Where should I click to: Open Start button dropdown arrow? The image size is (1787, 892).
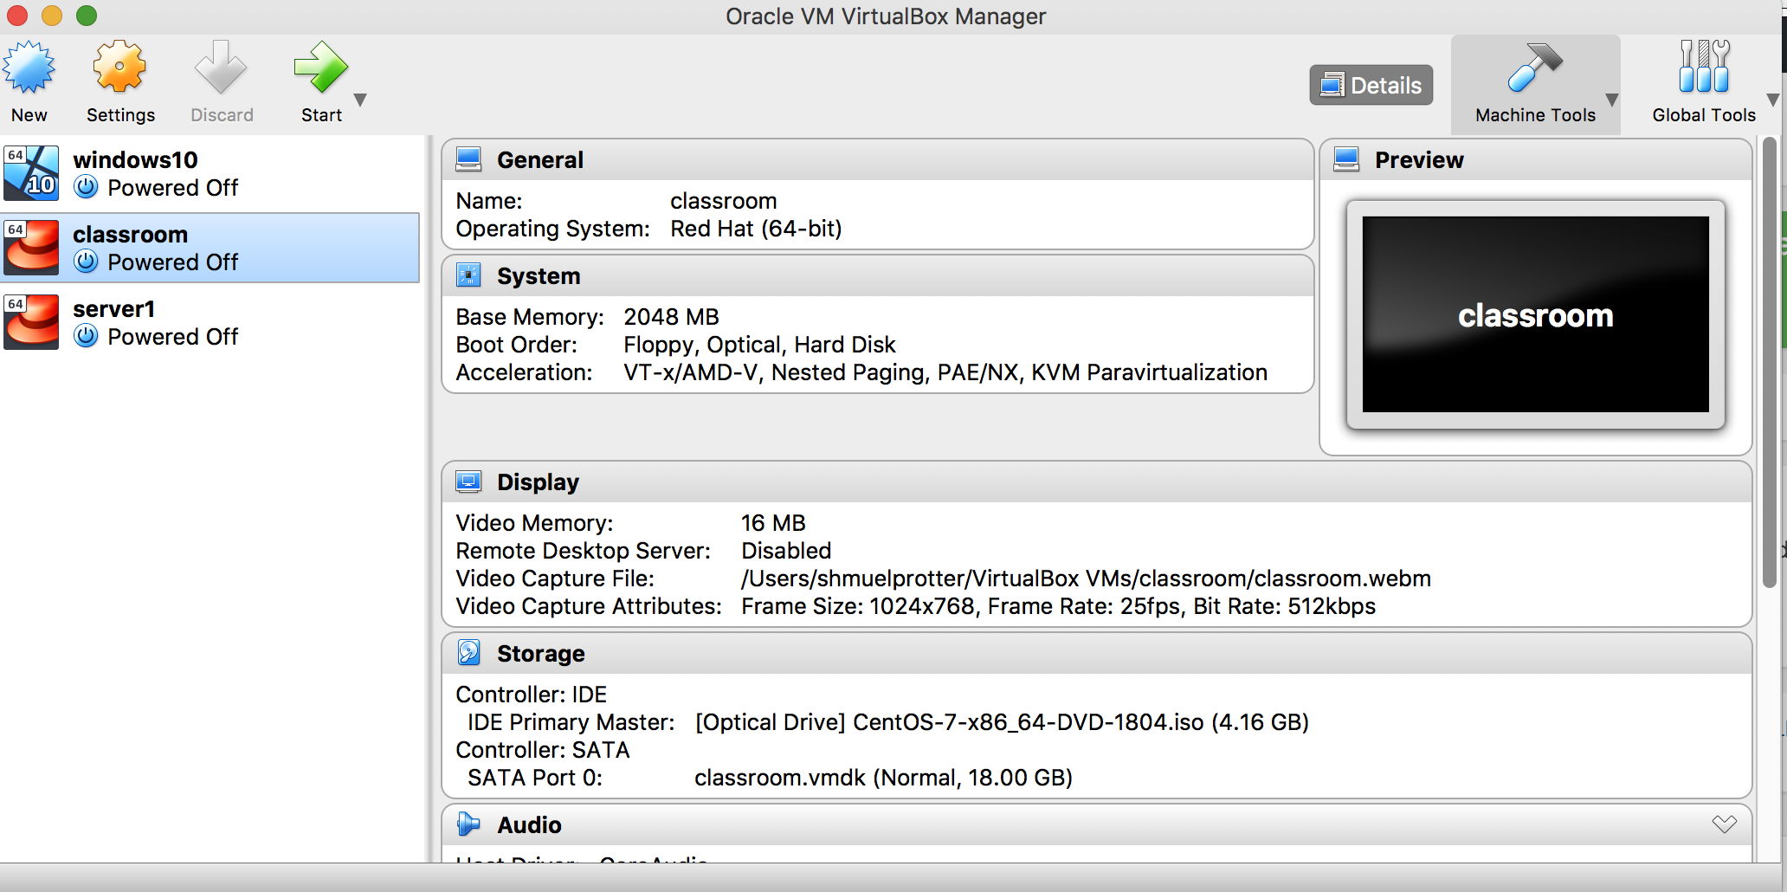coord(361,100)
